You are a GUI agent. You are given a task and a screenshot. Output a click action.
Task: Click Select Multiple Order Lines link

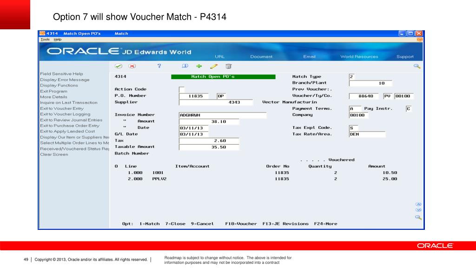[x=74, y=143]
